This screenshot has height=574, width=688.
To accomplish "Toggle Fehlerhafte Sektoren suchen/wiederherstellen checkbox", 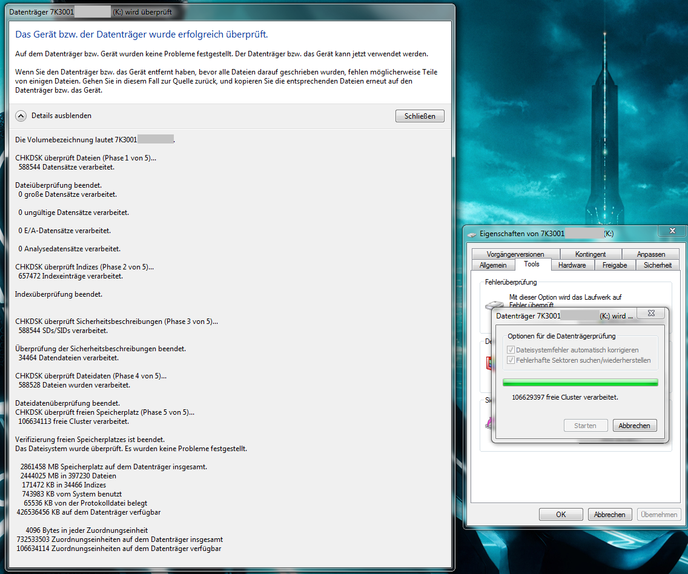I will (x=511, y=360).
